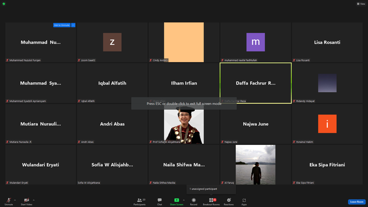Open more options button on Muhammad Nuzulul tile
Screen dimensions: 368x207
(73, 25)
